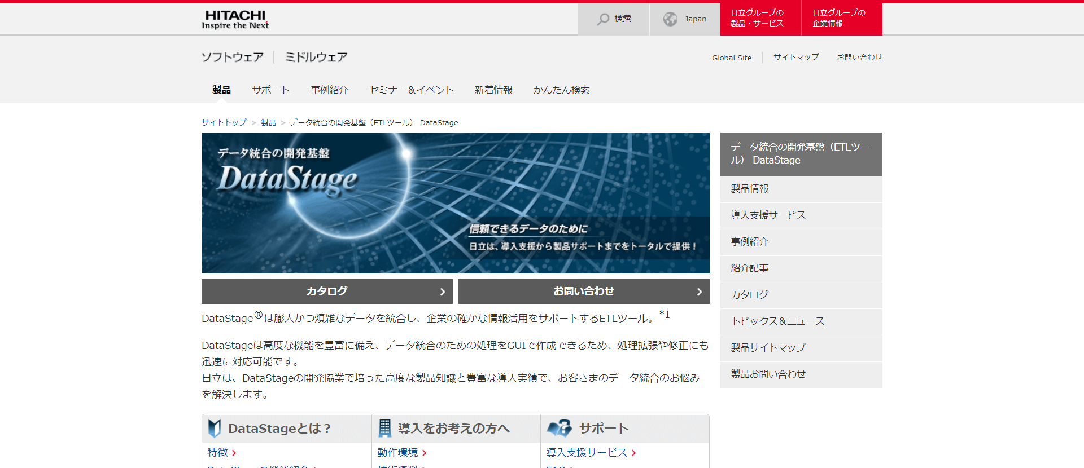Open トピックス＆ニュース in the sidebar

[x=801, y=321]
